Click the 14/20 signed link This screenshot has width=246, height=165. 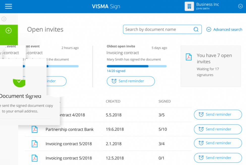click(116, 71)
